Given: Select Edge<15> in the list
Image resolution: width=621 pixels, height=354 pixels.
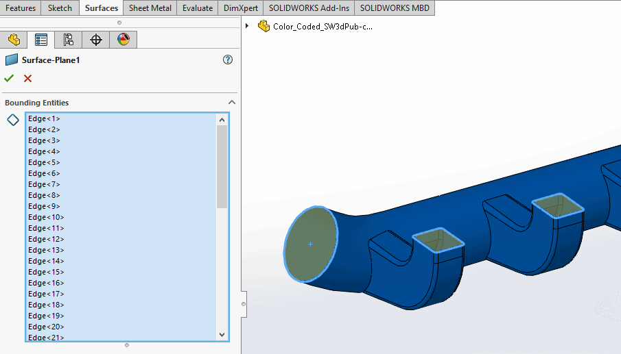Looking at the screenshot, I should (121, 273).
